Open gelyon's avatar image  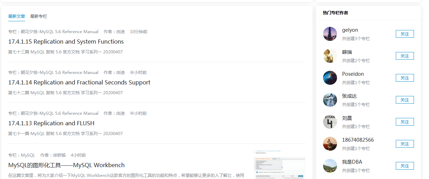[x=330, y=34]
